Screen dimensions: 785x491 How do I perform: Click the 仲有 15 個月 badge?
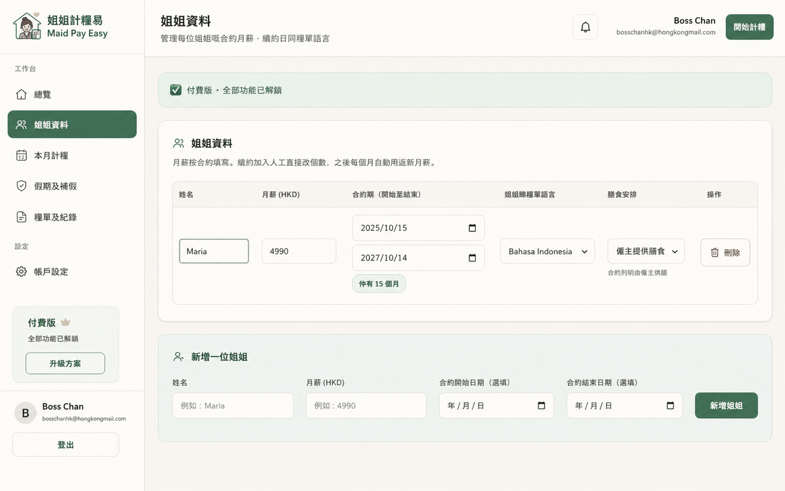[x=379, y=284]
